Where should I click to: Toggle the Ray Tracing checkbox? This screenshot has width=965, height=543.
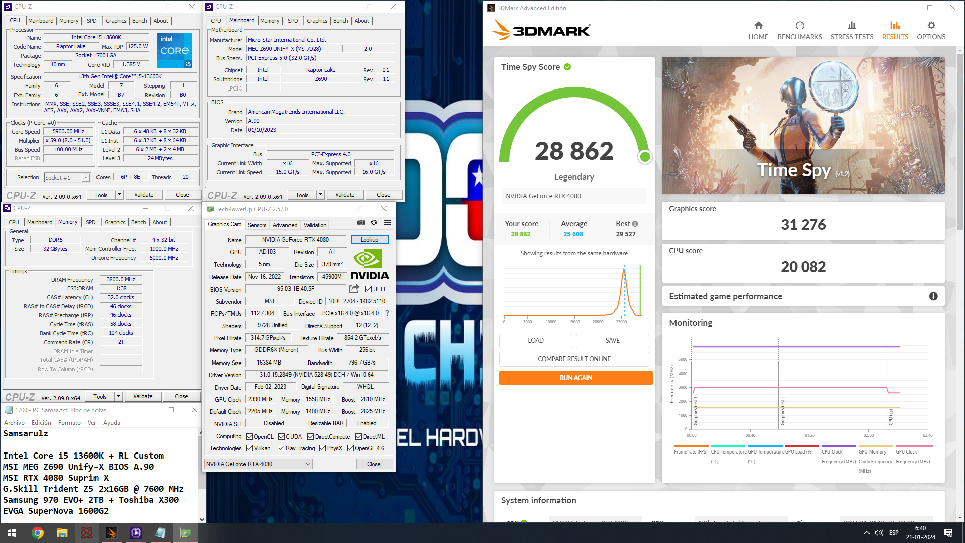coord(281,448)
